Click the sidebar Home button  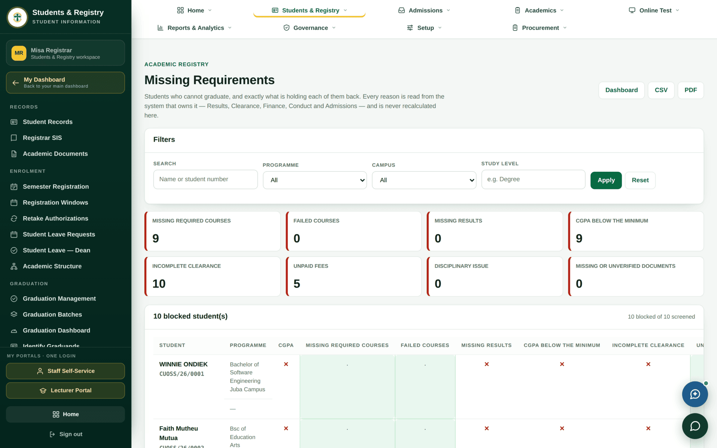[x=65, y=414]
